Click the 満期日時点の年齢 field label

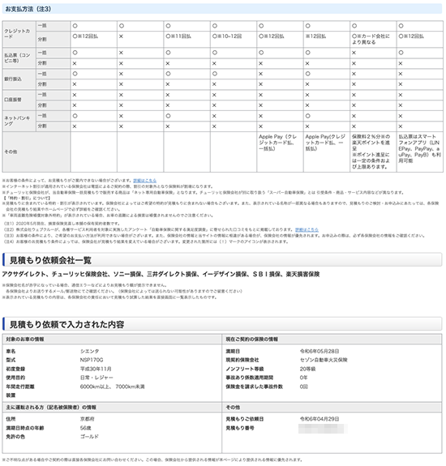(25, 428)
